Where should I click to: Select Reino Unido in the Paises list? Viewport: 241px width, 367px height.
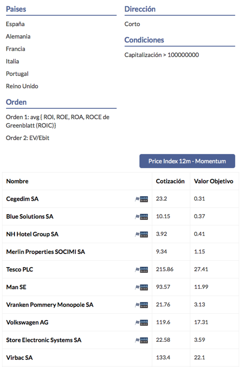[22, 86]
